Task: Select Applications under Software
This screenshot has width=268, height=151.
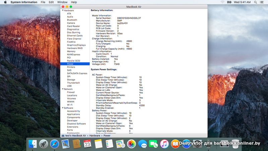Action: [73, 114]
